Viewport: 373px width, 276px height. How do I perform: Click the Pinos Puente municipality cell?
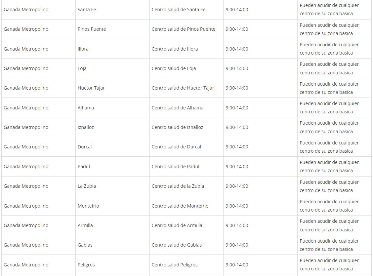click(x=92, y=29)
